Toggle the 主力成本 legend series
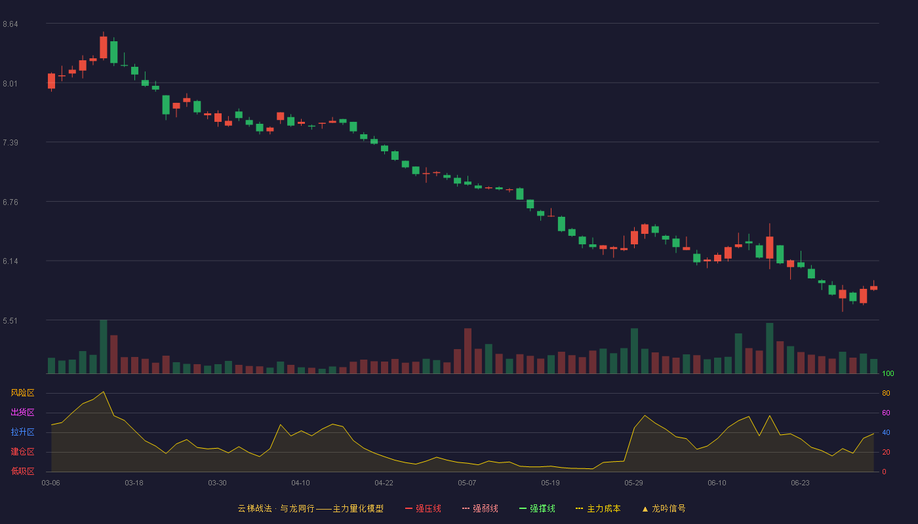The width and height of the screenshot is (918, 524). [598, 508]
